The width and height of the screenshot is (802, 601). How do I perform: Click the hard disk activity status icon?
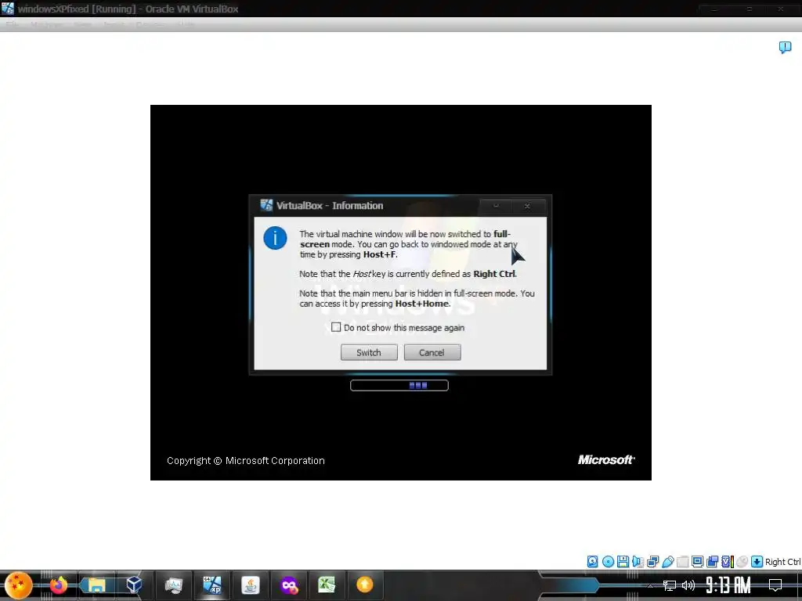click(x=592, y=562)
